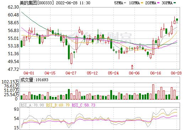Click the red S marker near 06-06

(x=132, y=67)
